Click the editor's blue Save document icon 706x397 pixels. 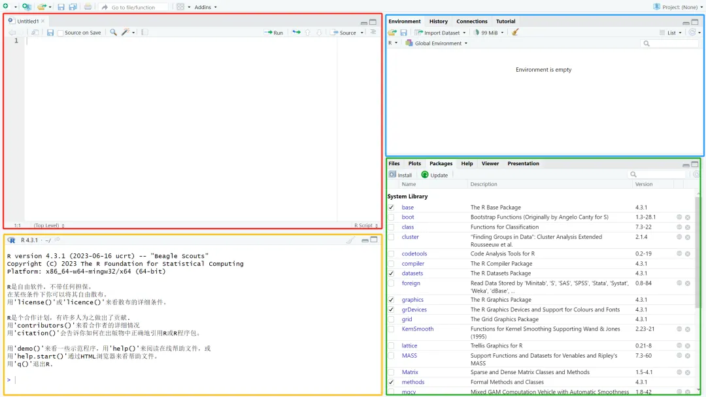click(x=50, y=33)
